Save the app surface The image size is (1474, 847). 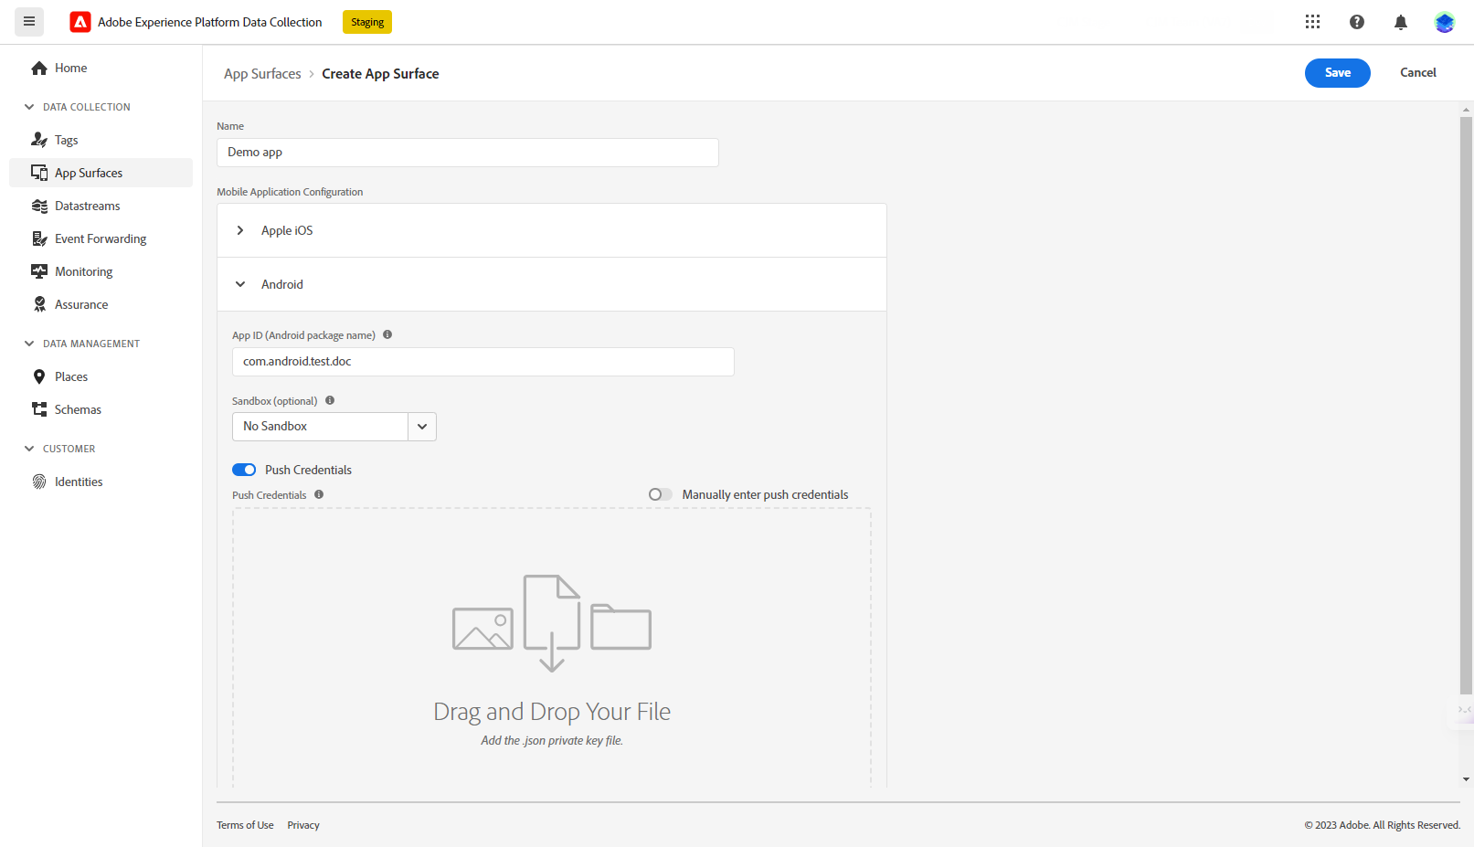click(x=1338, y=73)
